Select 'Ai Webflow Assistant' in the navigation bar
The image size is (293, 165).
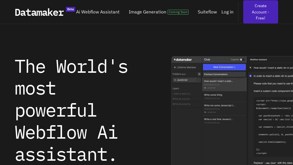(98, 12)
